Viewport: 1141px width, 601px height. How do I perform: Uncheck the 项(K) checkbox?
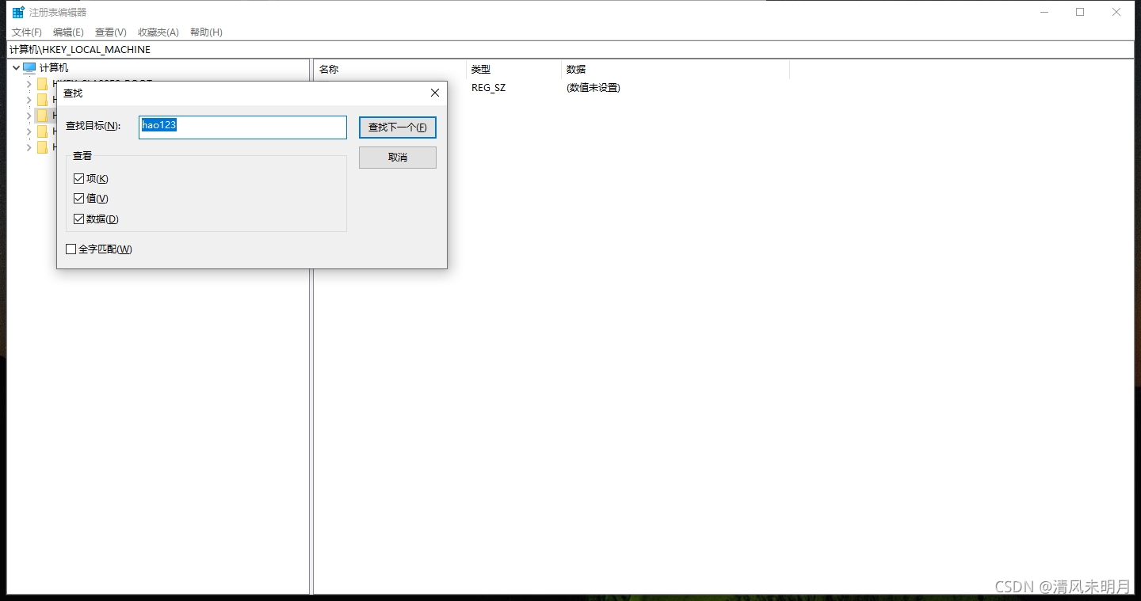[78, 179]
